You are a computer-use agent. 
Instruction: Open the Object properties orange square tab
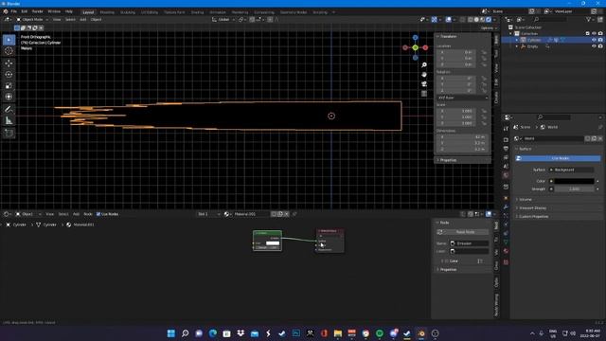click(x=506, y=198)
